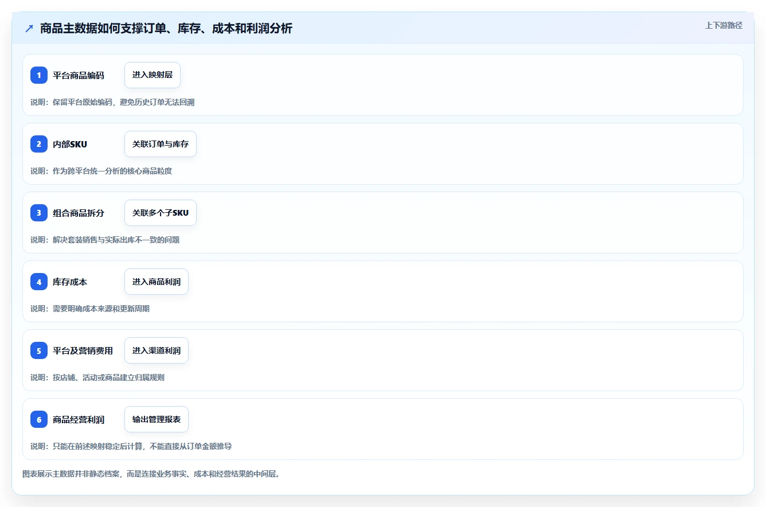766x507 pixels.
Task: Click the 输出管理报表 button
Action: pos(157,419)
